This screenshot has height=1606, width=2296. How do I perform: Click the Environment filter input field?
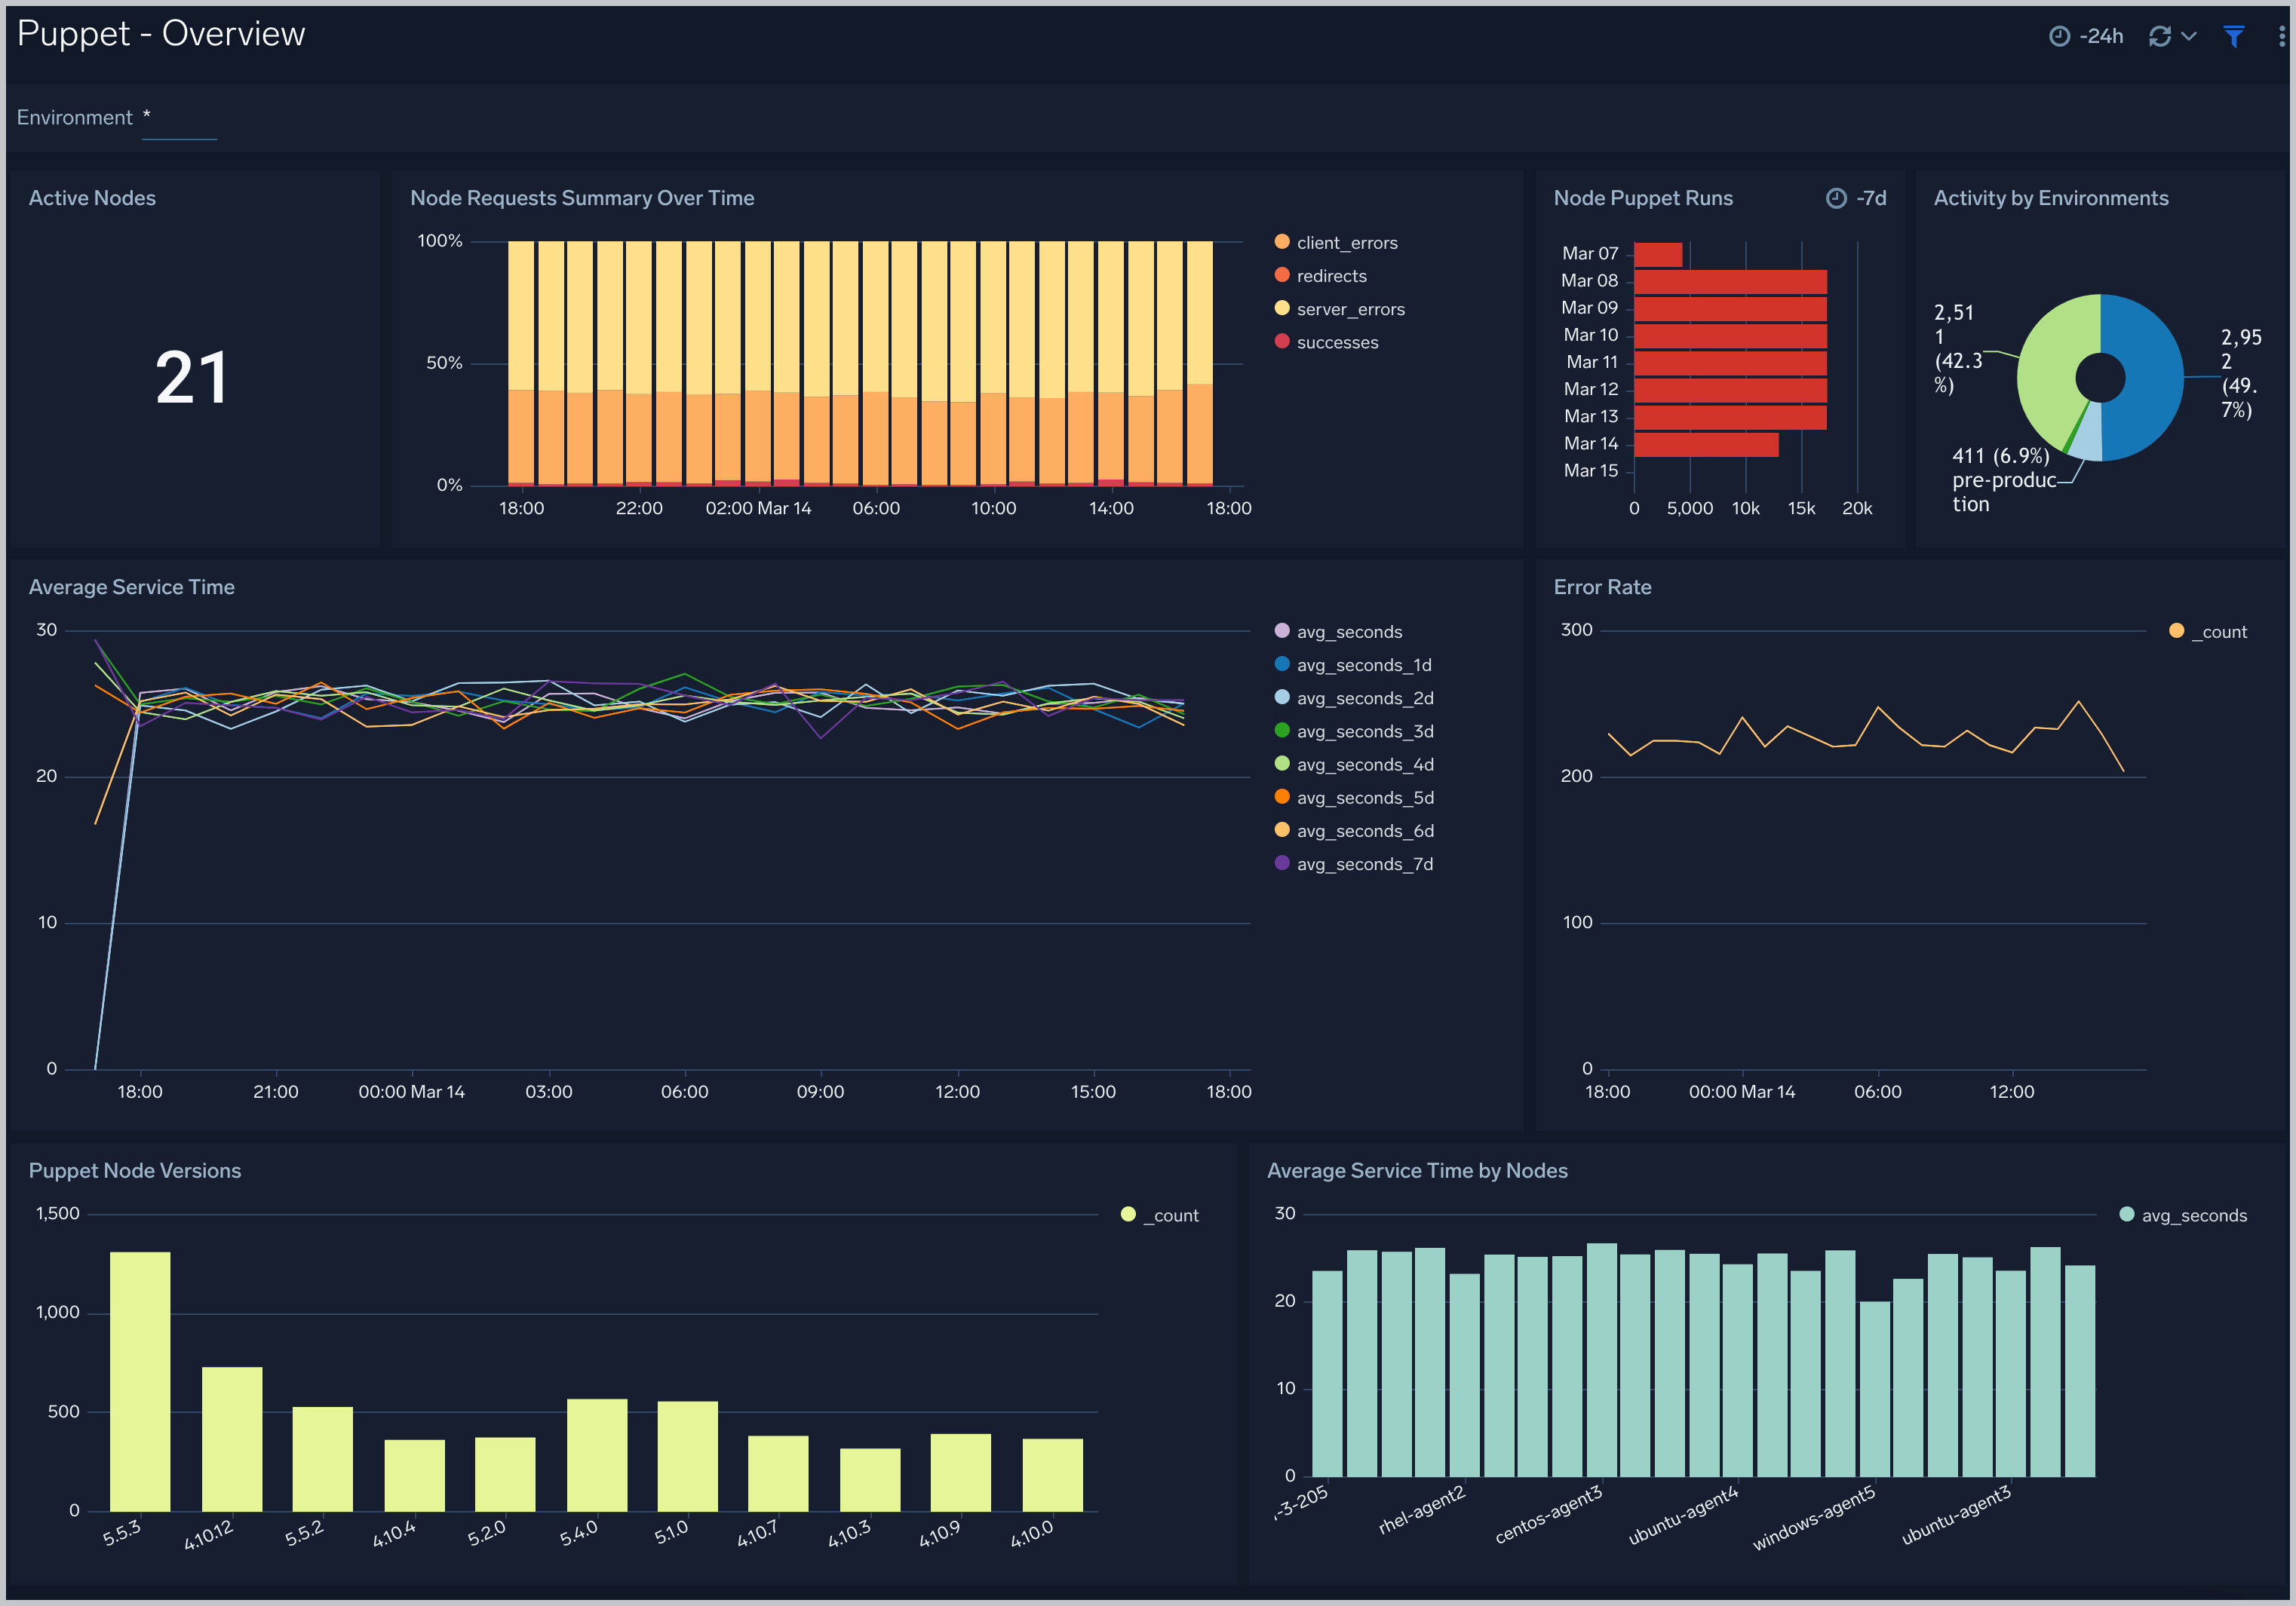coord(179,120)
